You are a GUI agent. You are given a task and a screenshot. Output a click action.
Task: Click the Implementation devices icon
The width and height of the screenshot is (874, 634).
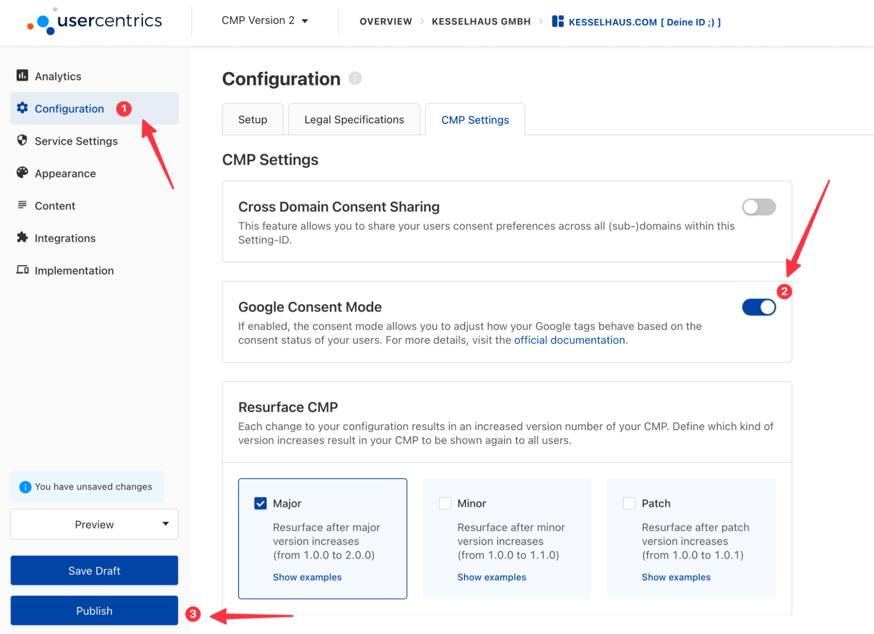tap(22, 270)
